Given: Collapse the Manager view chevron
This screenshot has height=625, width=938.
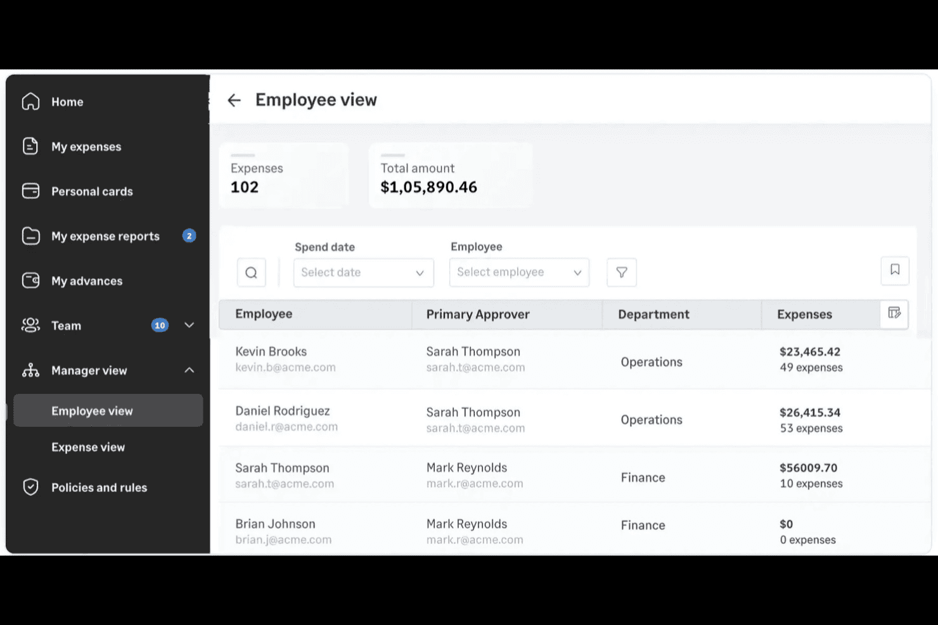Looking at the screenshot, I should coord(189,370).
